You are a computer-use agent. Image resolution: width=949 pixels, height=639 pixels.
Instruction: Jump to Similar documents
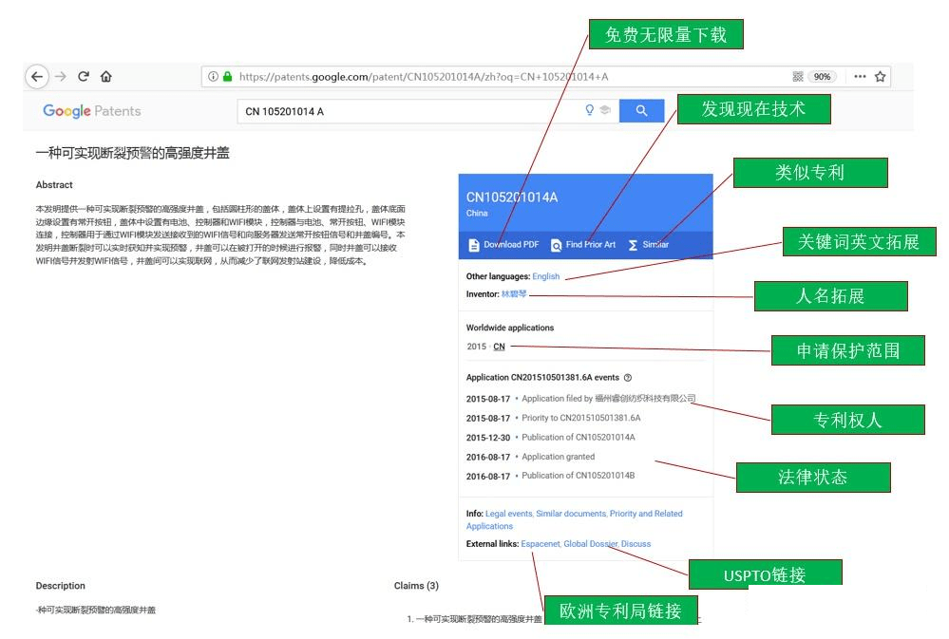point(571,514)
